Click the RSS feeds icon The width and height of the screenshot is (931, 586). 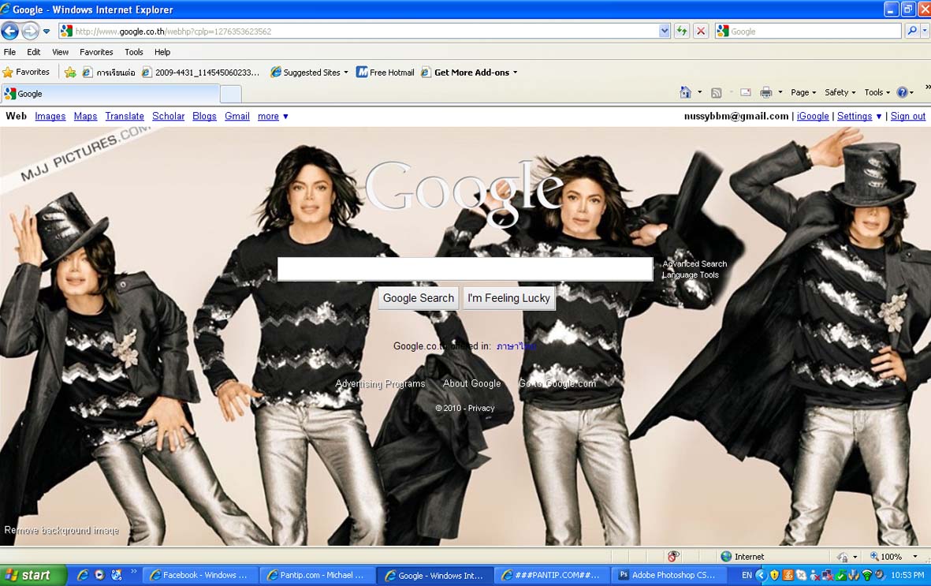point(717,92)
